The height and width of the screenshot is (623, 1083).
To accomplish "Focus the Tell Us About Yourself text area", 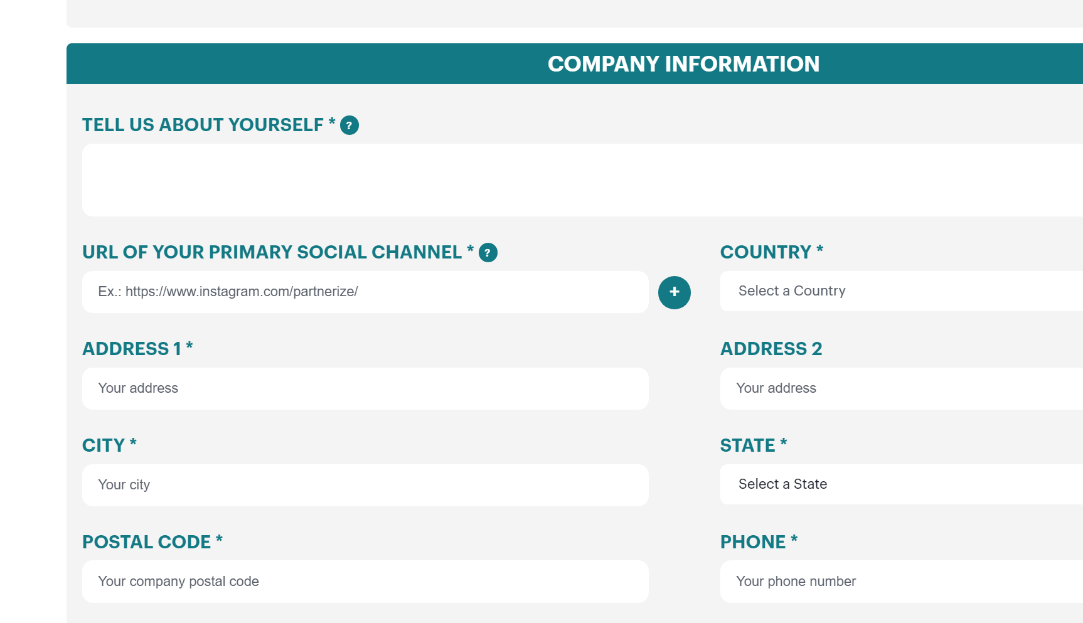I will tap(582, 180).
